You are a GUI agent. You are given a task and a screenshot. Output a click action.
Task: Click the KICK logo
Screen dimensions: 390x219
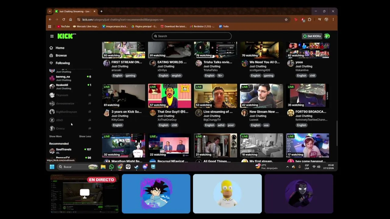66,36
